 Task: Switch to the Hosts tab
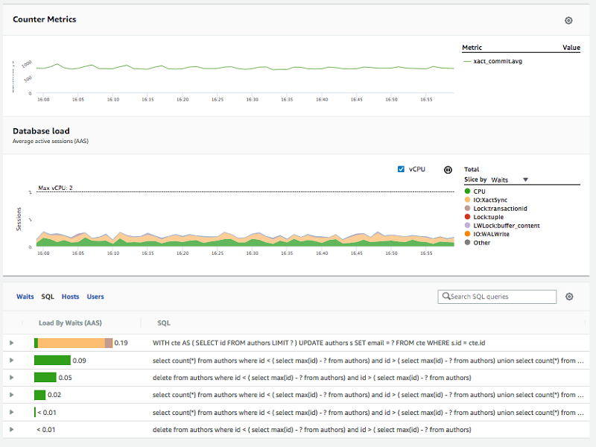click(x=70, y=297)
